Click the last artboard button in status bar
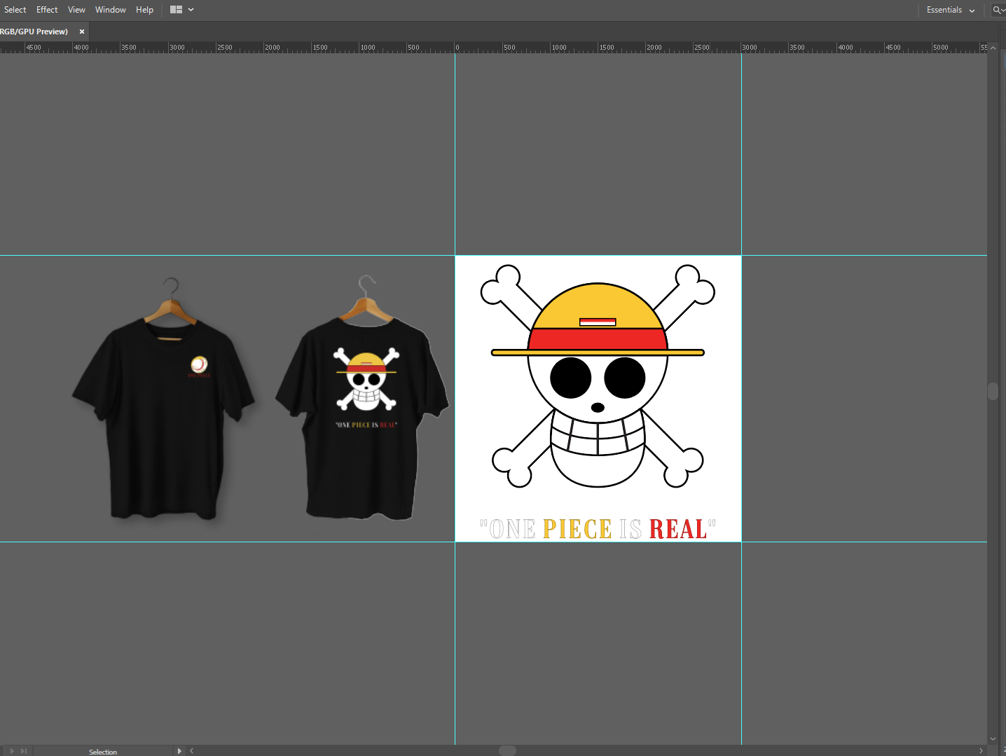Image resolution: width=1006 pixels, height=756 pixels. point(24,751)
